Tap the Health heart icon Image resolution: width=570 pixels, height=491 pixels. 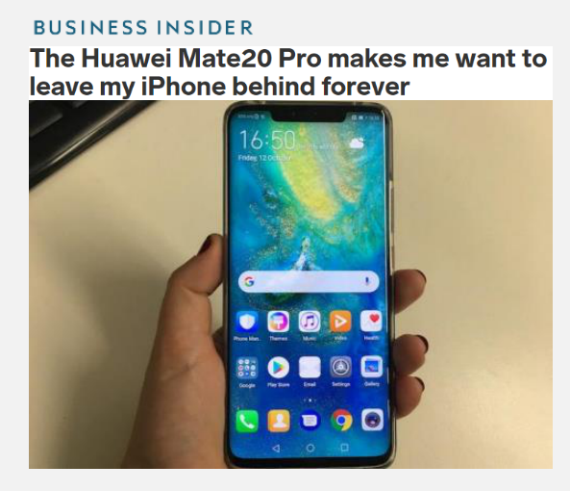click(x=372, y=321)
